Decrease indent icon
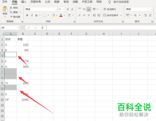 (94, 15)
